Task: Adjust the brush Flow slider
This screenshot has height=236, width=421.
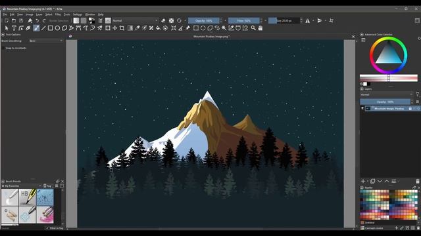Action: click(244, 20)
